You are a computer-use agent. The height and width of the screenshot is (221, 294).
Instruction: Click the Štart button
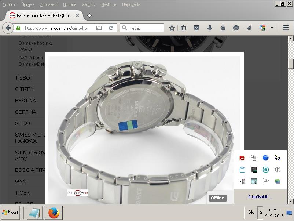click(x=11, y=213)
